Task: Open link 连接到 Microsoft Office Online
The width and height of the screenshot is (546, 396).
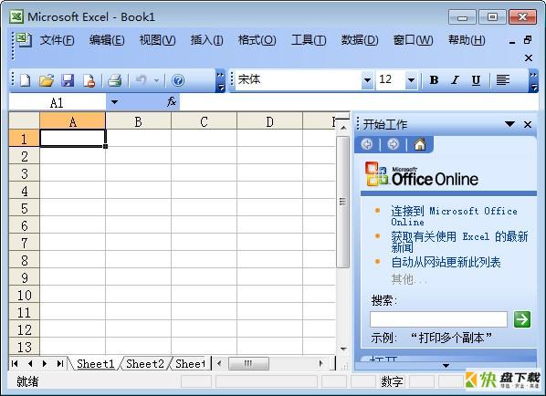Action: click(x=454, y=216)
